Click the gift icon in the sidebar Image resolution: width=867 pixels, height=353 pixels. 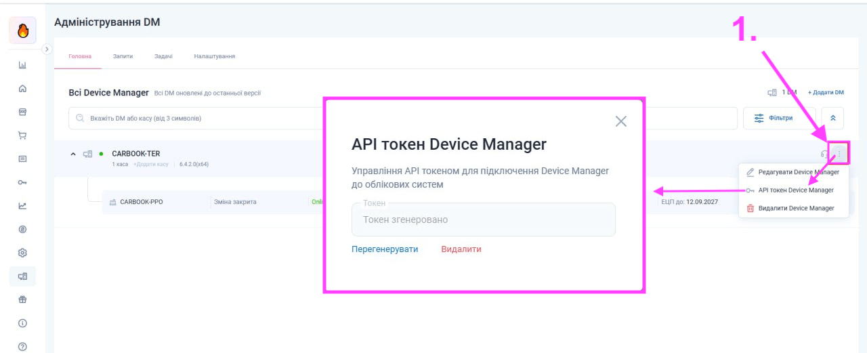click(22, 299)
